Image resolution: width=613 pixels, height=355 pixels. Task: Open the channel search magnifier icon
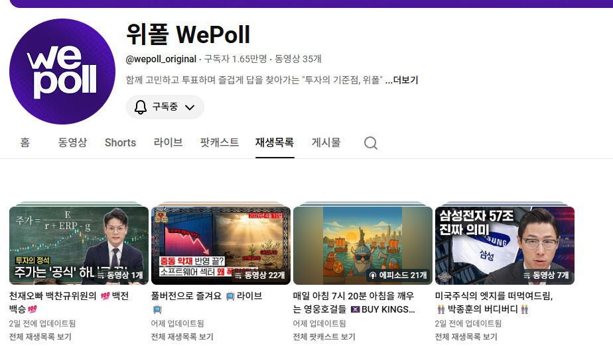click(371, 143)
